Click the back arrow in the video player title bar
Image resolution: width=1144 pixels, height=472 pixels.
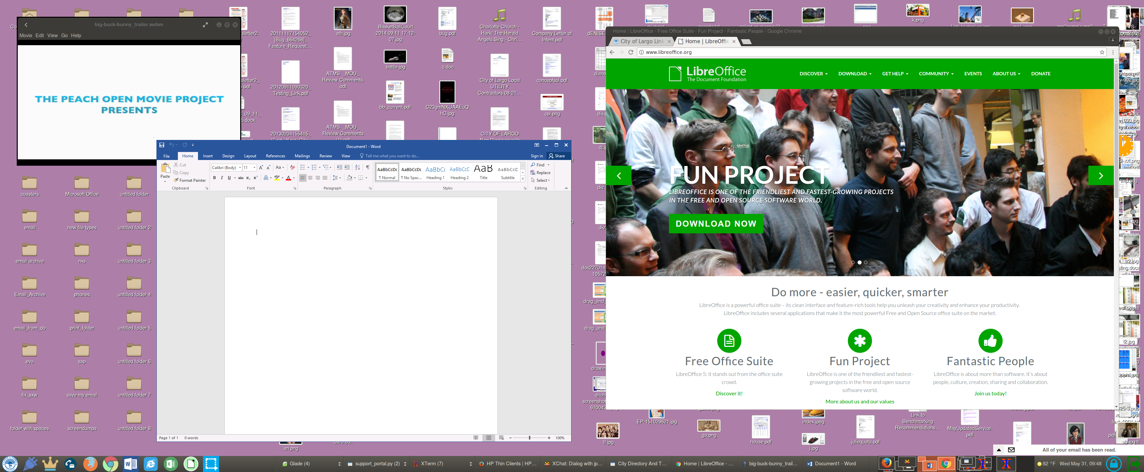(x=26, y=25)
